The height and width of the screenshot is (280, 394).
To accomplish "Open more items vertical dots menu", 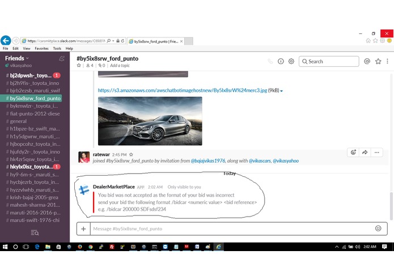I will click(x=387, y=61).
